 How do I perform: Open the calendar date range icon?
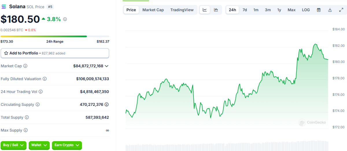(319, 10)
